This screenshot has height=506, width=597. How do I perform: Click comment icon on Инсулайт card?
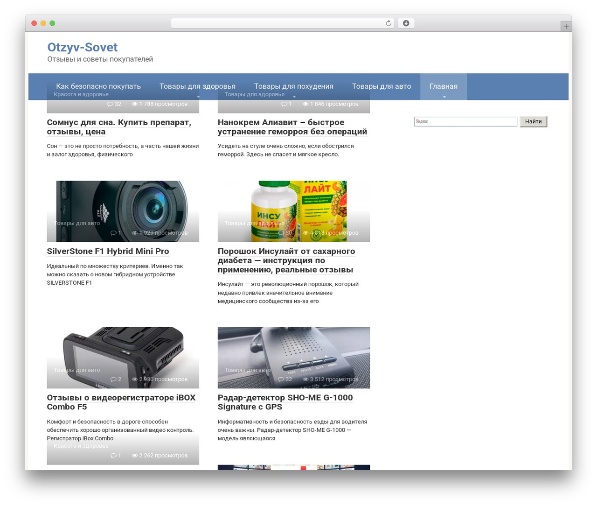coord(281,233)
